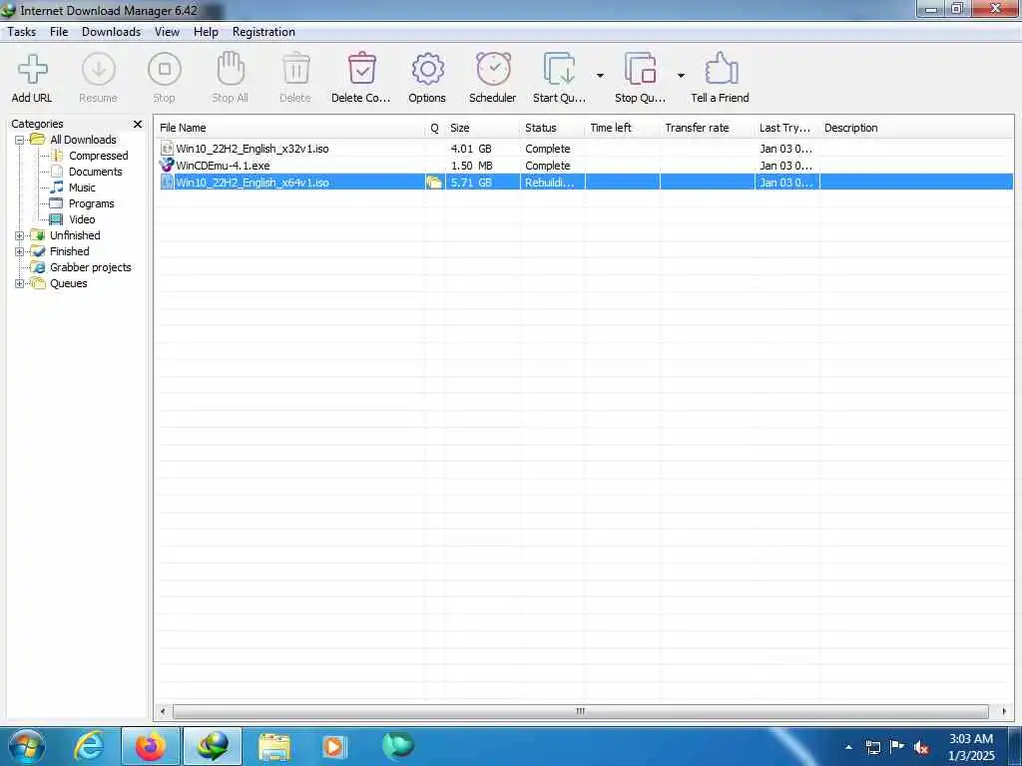Open the Options gear icon
Viewport: 1022px width, 766px height.
coord(427,69)
